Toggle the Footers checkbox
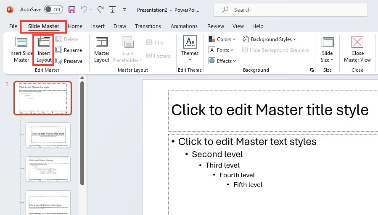378x215 pixels. pyautogui.click(x=149, y=56)
